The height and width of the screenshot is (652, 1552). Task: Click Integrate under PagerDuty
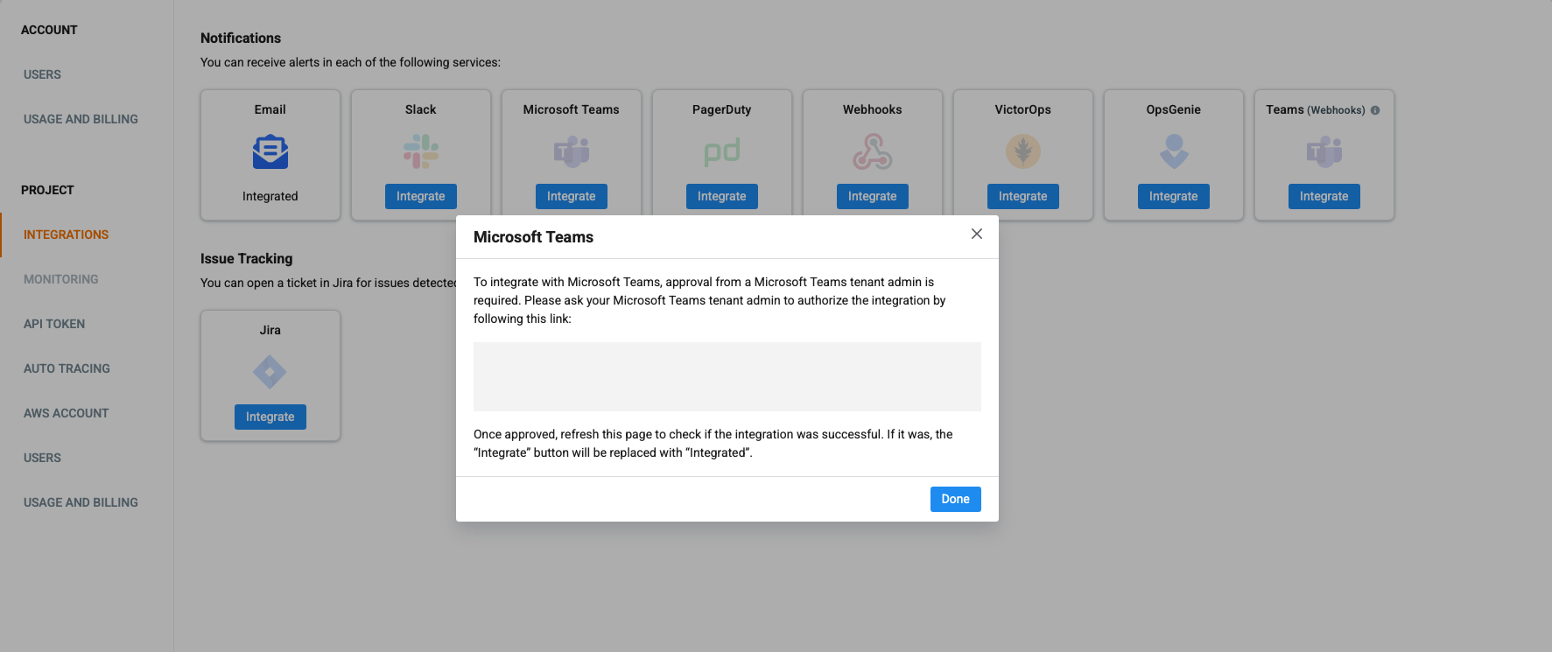click(x=722, y=196)
